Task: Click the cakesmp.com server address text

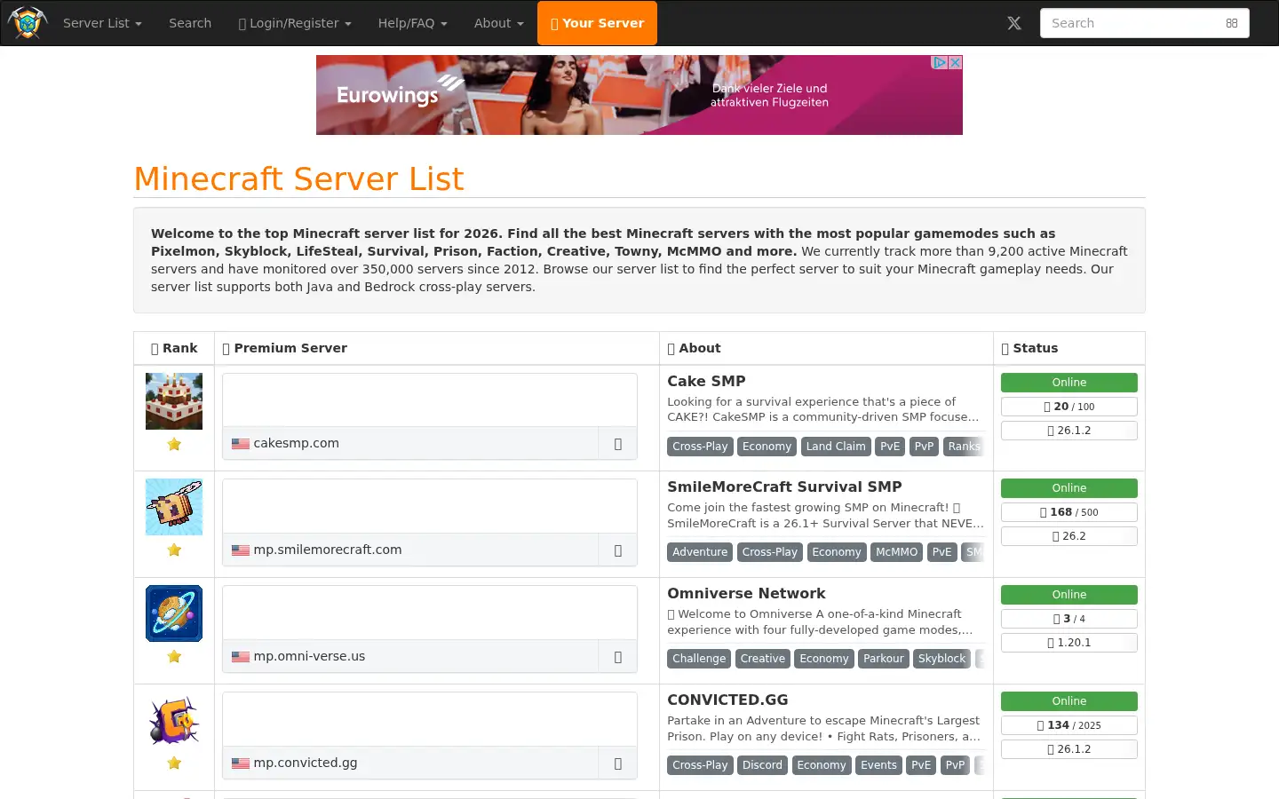Action: point(296,443)
